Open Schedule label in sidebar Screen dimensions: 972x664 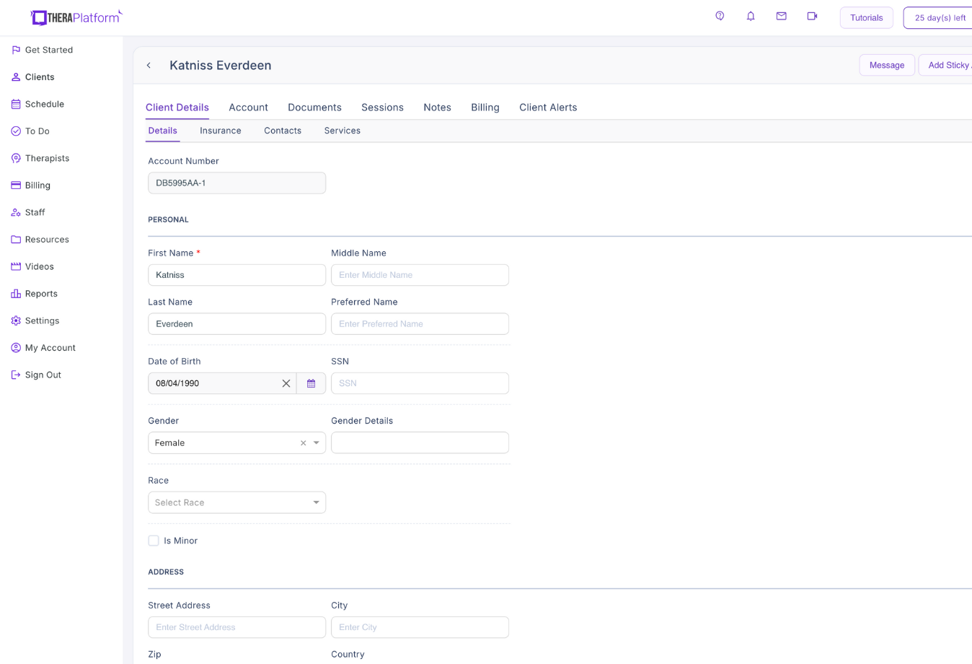[45, 104]
